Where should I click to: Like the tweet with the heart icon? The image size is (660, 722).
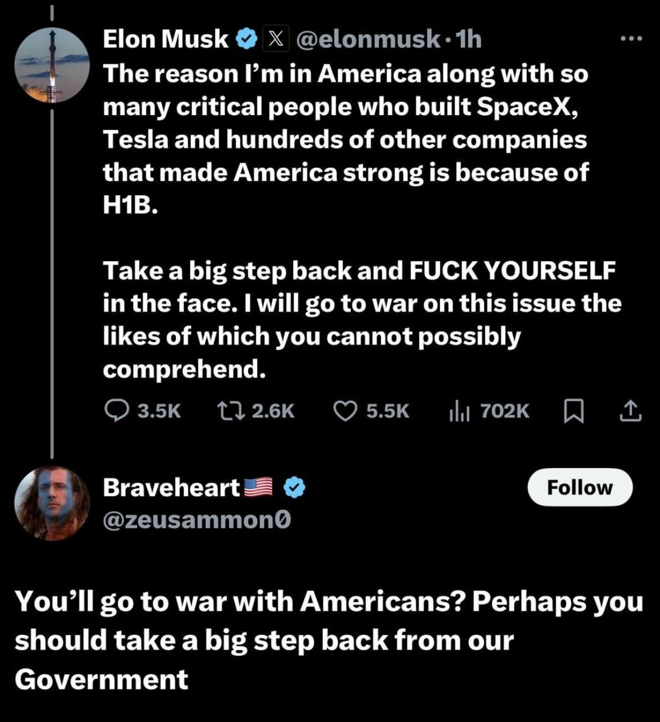tap(344, 410)
